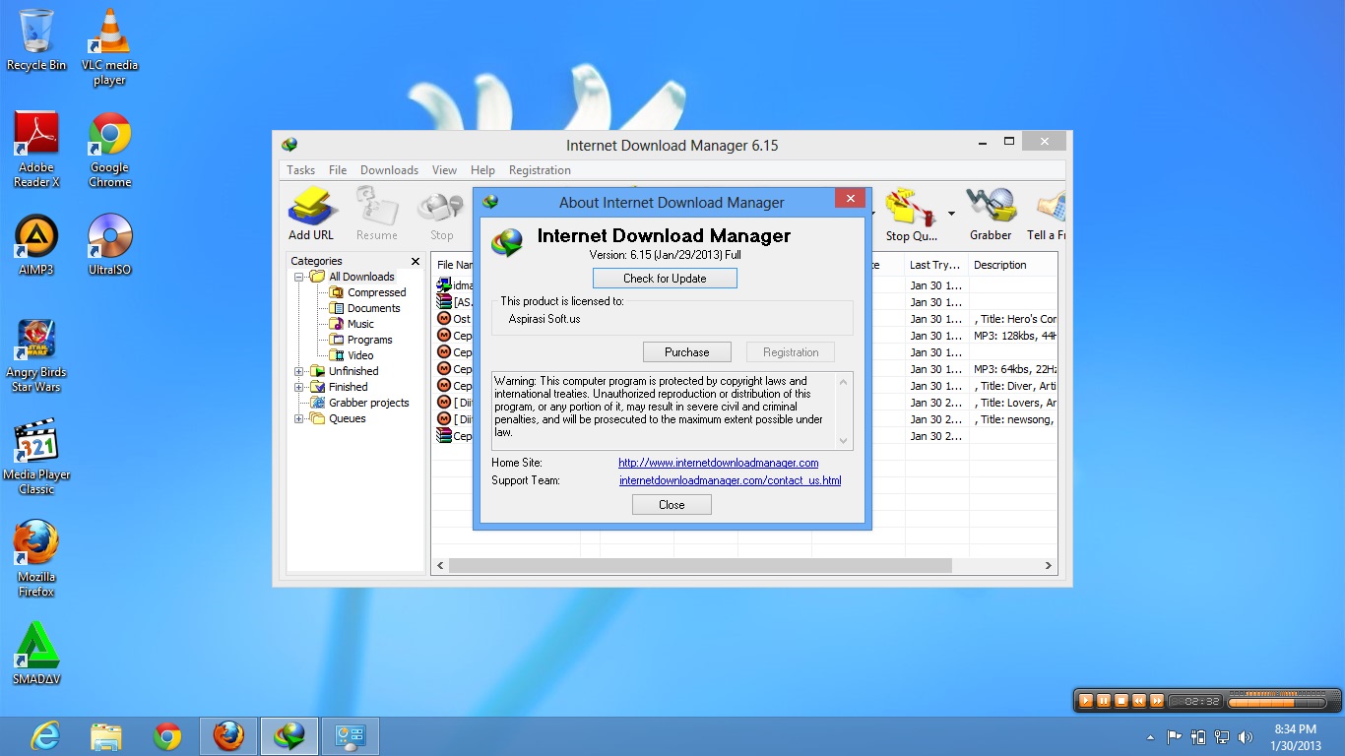Open File Explorer from the taskbar

tap(106, 736)
